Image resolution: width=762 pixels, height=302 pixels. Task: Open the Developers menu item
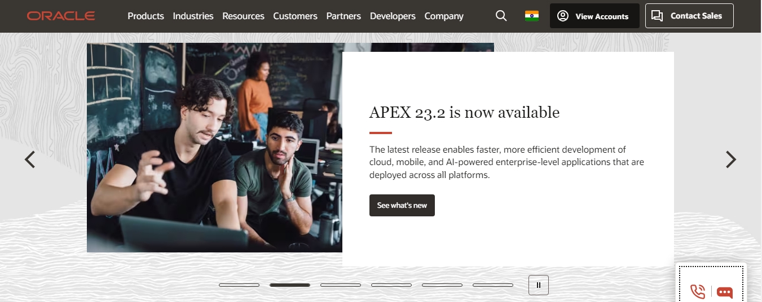[x=393, y=16]
